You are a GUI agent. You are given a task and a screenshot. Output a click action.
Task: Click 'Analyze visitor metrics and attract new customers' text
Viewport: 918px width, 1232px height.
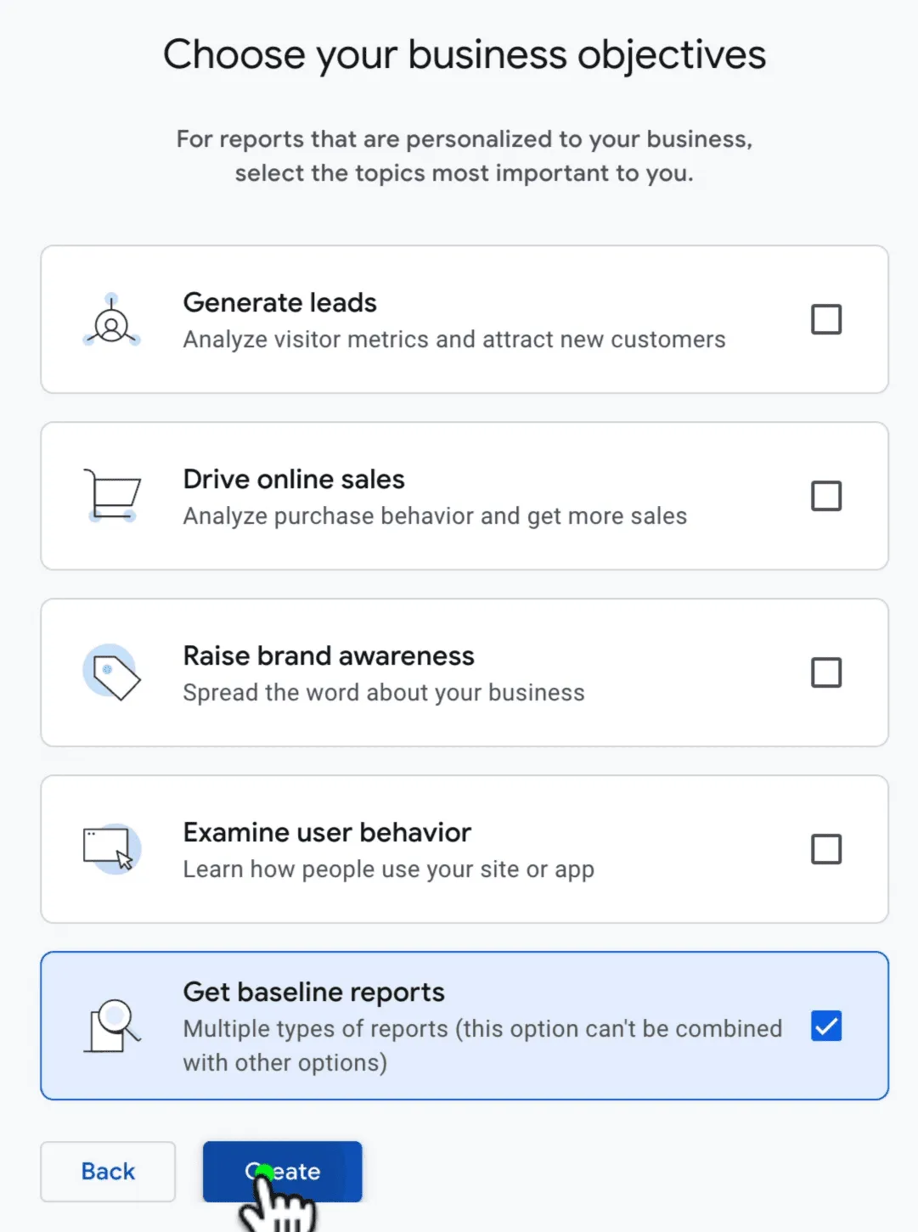pos(454,340)
